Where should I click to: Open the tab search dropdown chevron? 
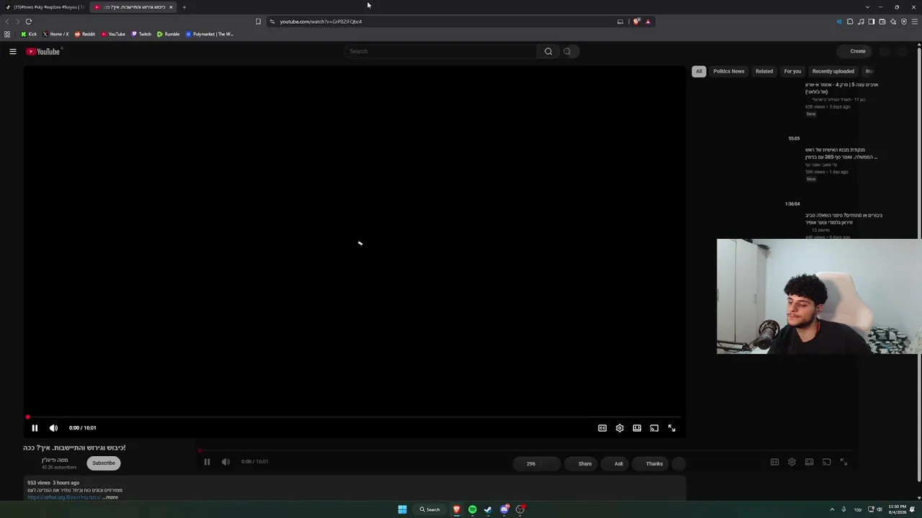868,7
